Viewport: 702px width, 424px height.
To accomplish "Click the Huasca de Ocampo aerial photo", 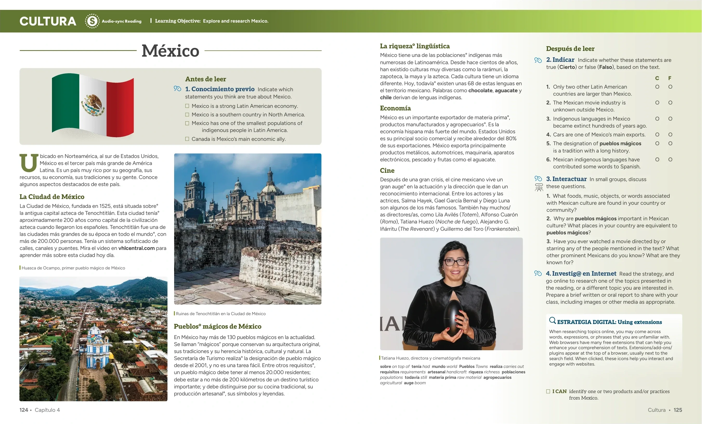I will coord(94,339).
